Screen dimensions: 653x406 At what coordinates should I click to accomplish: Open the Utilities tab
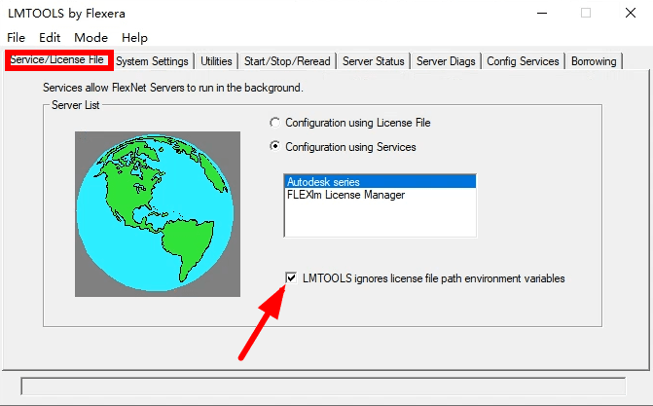click(x=216, y=61)
